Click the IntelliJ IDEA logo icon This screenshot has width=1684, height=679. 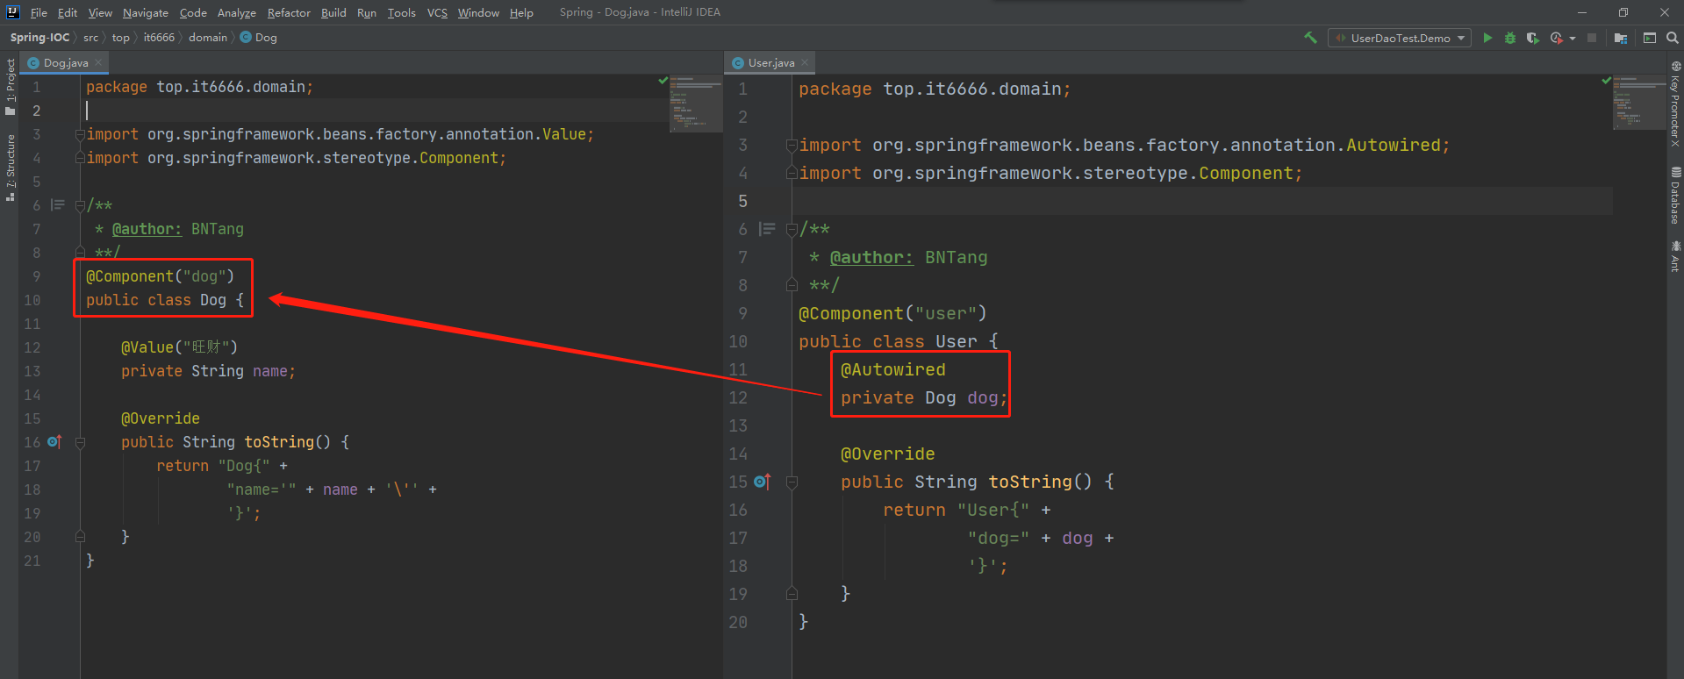pyautogui.click(x=12, y=12)
